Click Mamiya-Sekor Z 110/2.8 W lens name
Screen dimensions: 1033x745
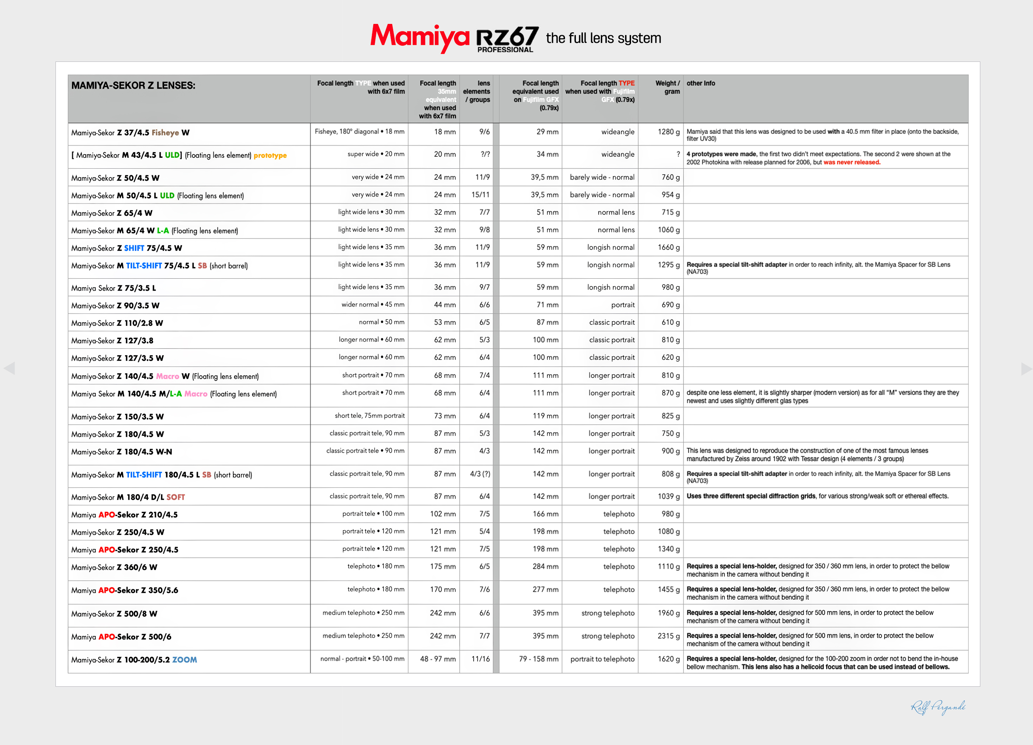117,323
